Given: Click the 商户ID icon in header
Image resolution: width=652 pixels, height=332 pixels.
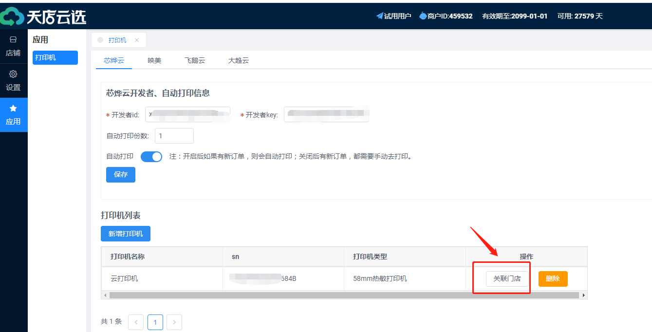Looking at the screenshot, I should tap(423, 16).
